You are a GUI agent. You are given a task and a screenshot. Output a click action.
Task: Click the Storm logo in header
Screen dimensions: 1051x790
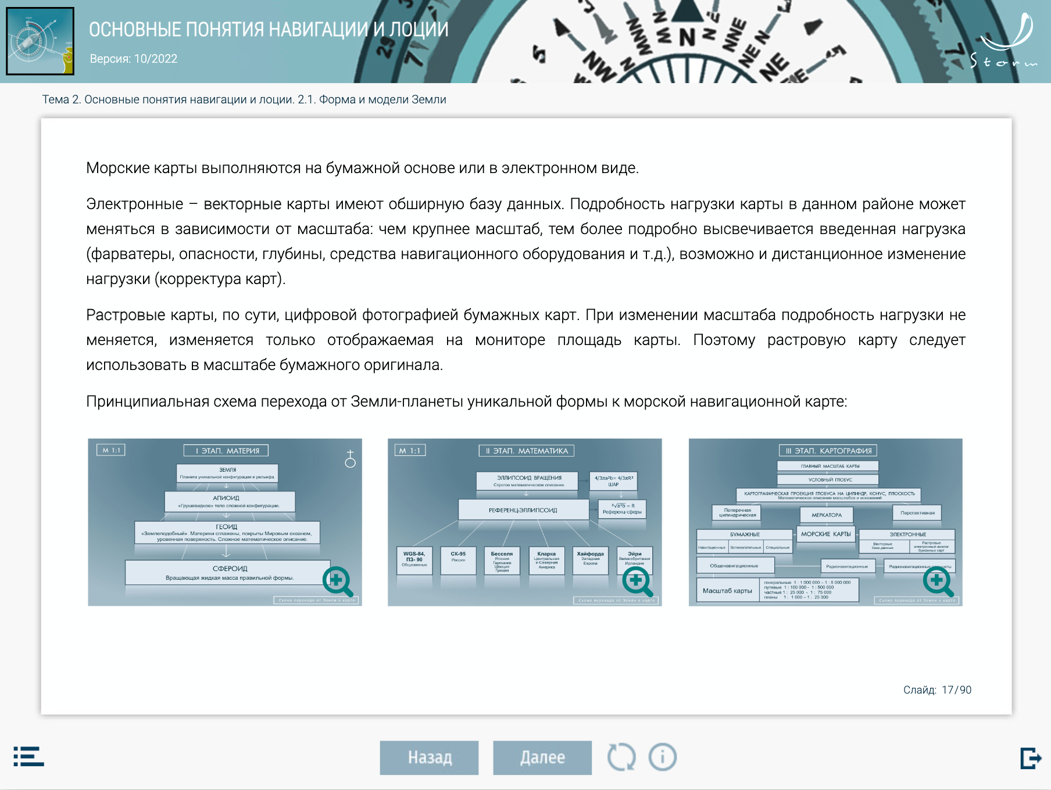tap(1004, 40)
